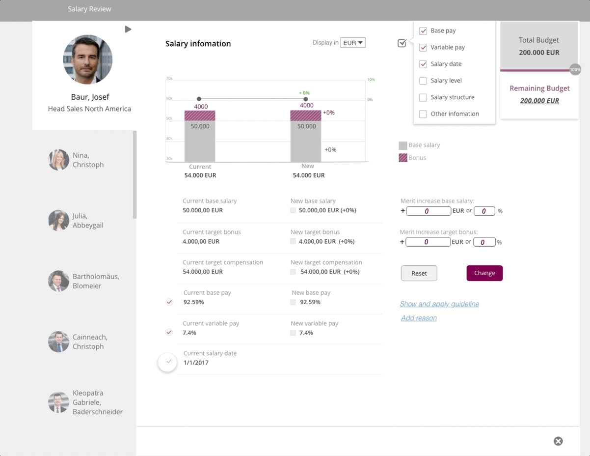Select Nina, Christoph's avatar in the list
This screenshot has height=456, width=590.
pos(58,160)
